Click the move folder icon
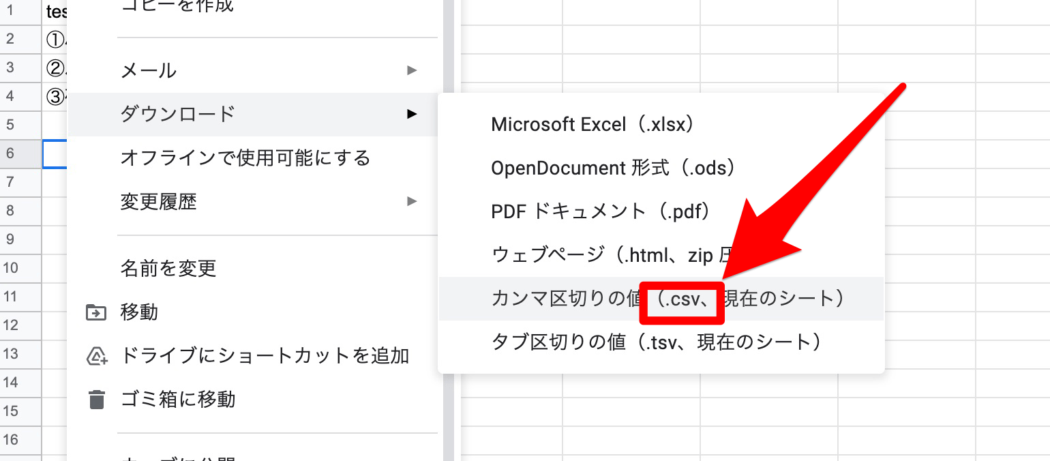 click(x=96, y=312)
